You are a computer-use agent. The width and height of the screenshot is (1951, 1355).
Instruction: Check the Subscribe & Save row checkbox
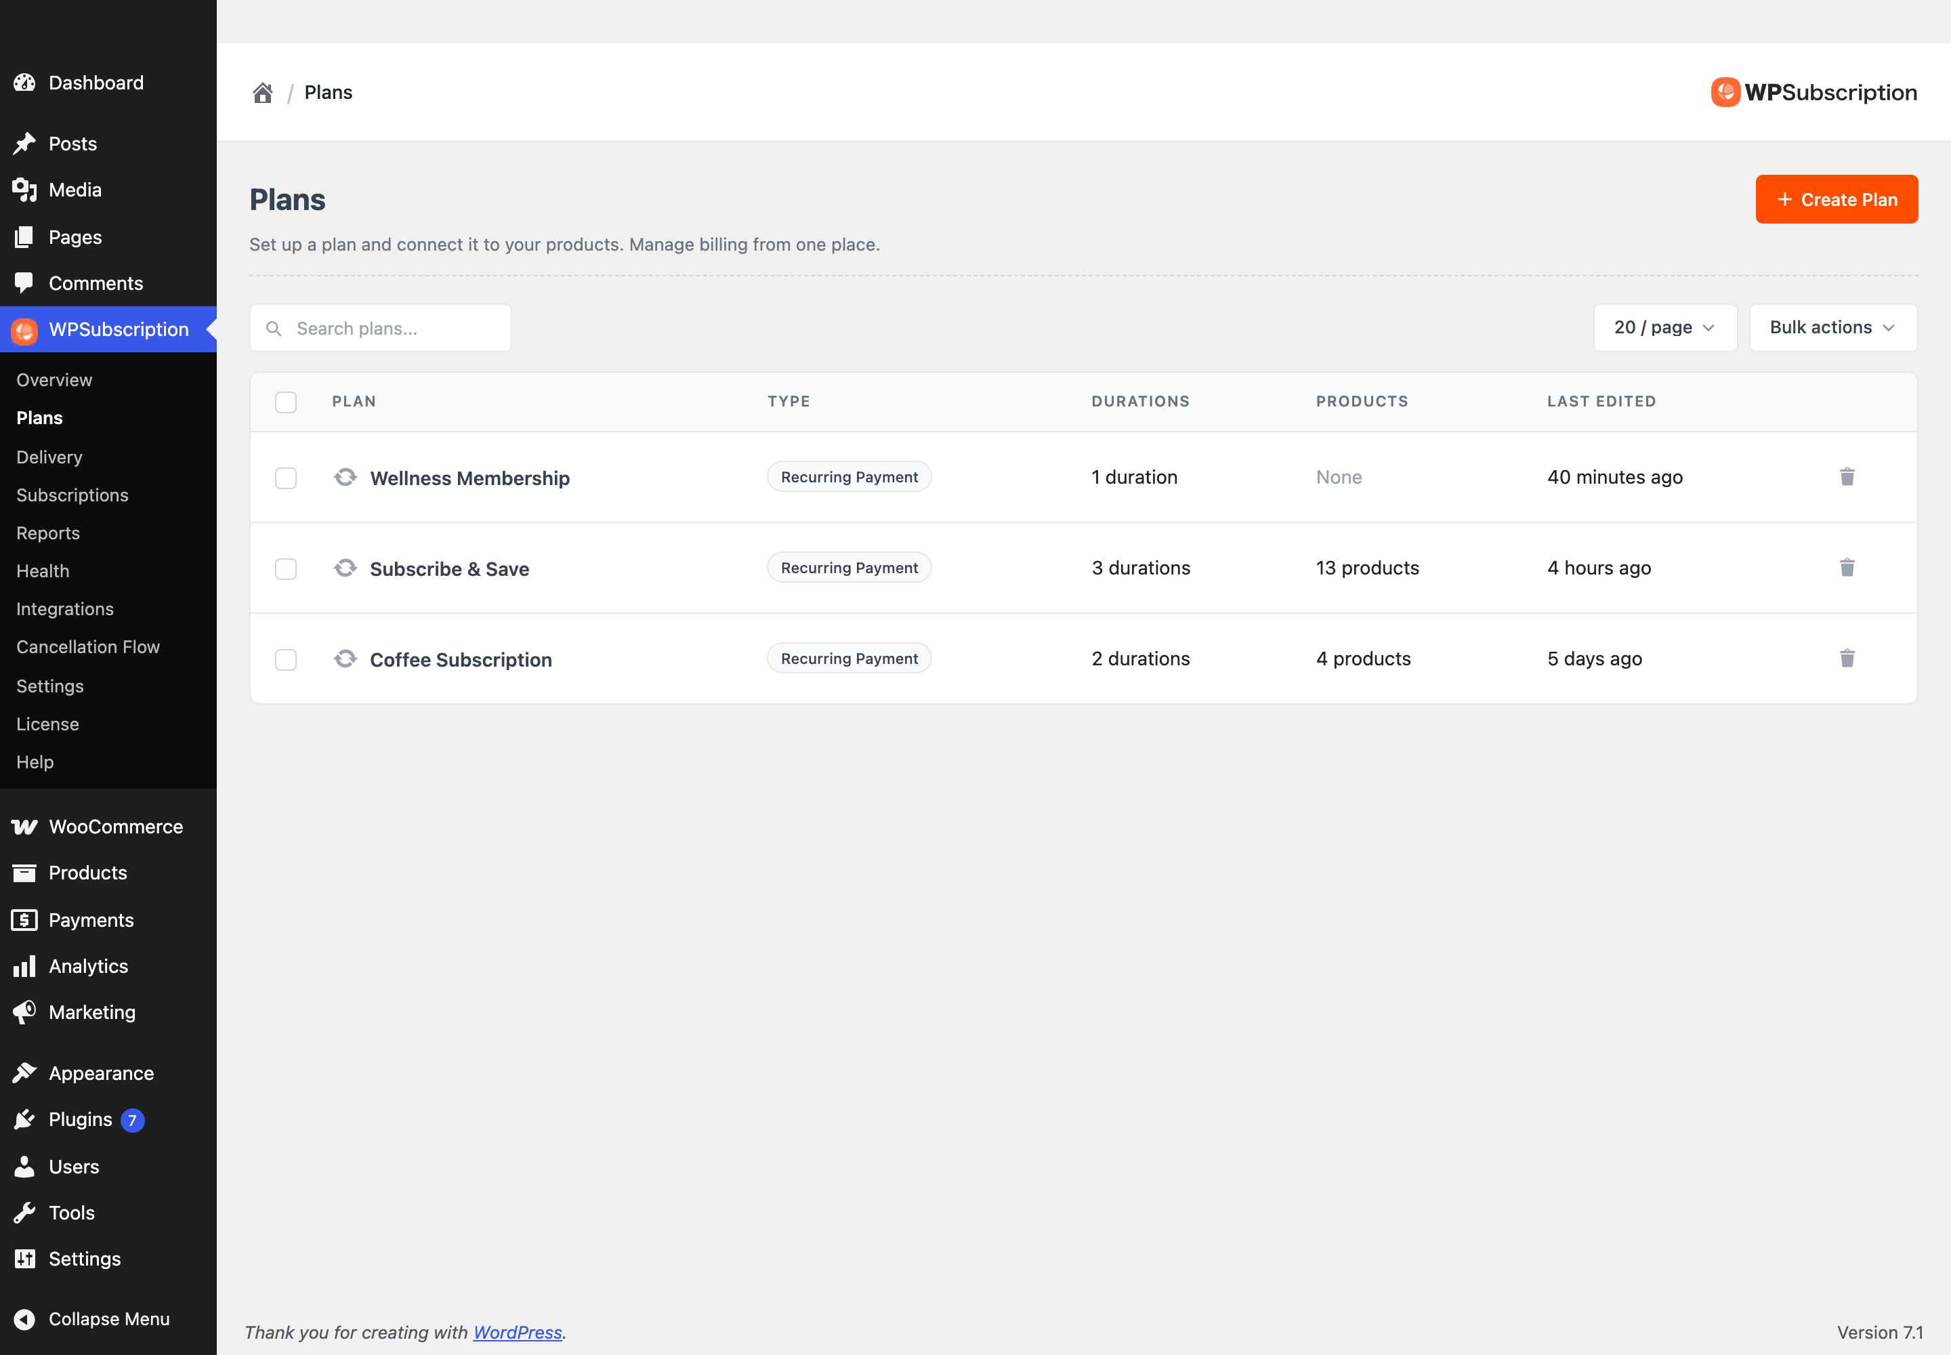click(286, 569)
